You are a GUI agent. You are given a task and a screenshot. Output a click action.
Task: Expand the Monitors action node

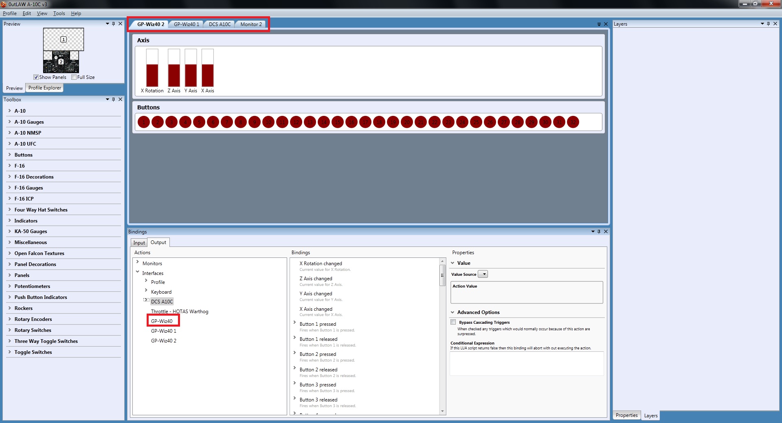click(x=138, y=262)
